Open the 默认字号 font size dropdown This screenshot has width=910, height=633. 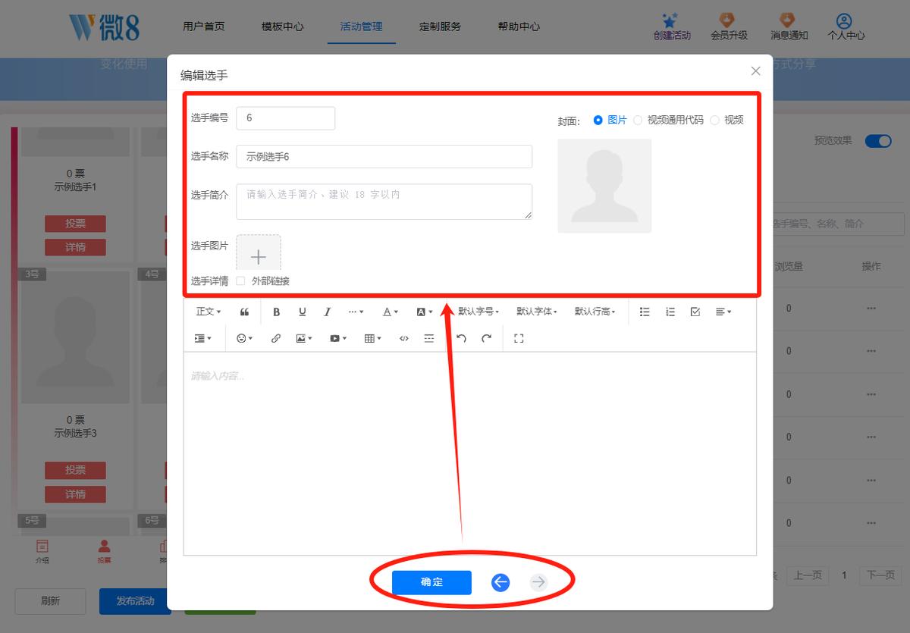coord(478,312)
